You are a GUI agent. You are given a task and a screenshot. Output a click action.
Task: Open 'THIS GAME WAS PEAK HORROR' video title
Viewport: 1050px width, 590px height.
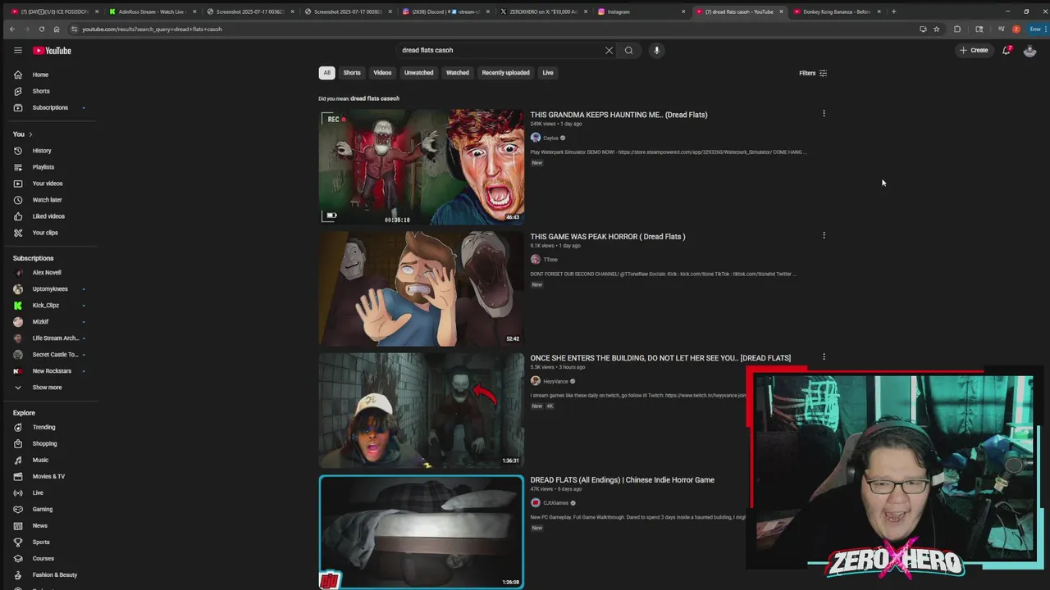coord(608,237)
